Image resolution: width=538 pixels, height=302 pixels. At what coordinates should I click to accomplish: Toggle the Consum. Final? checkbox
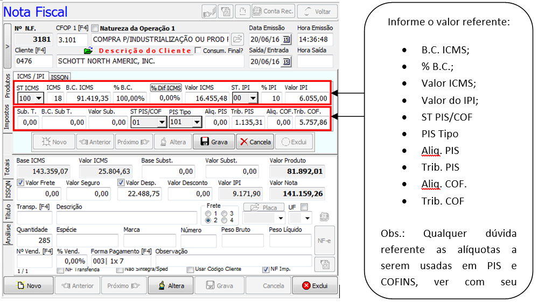[198, 51]
